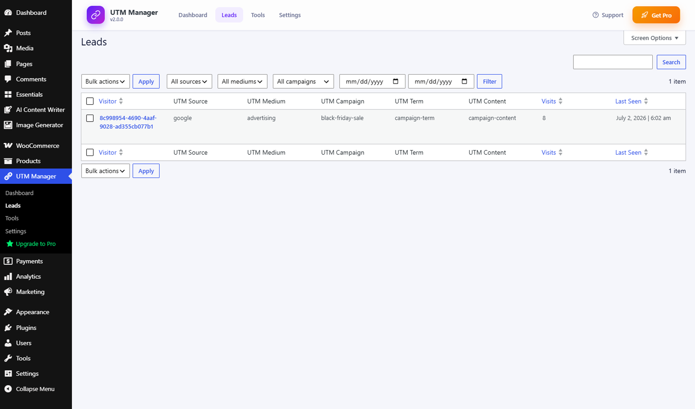695x409 pixels.
Task: Check the select-all checkbox in table header
Action: pyautogui.click(x=90, y=101)
